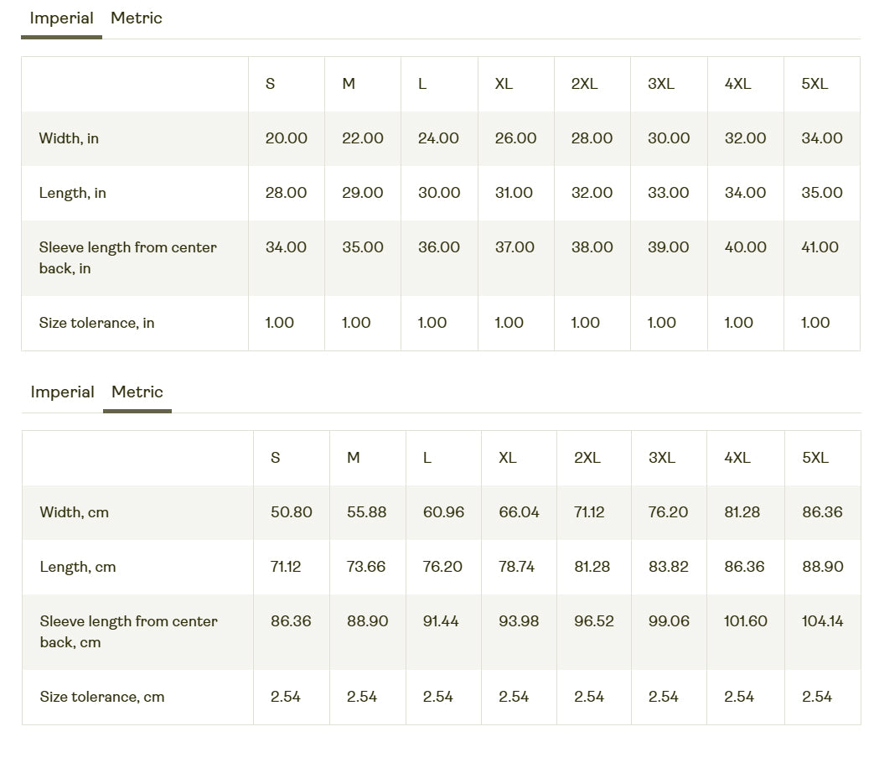874x768 pixels.
Task: Select the Metric tab above the inches table
Action: pos(137,18)
